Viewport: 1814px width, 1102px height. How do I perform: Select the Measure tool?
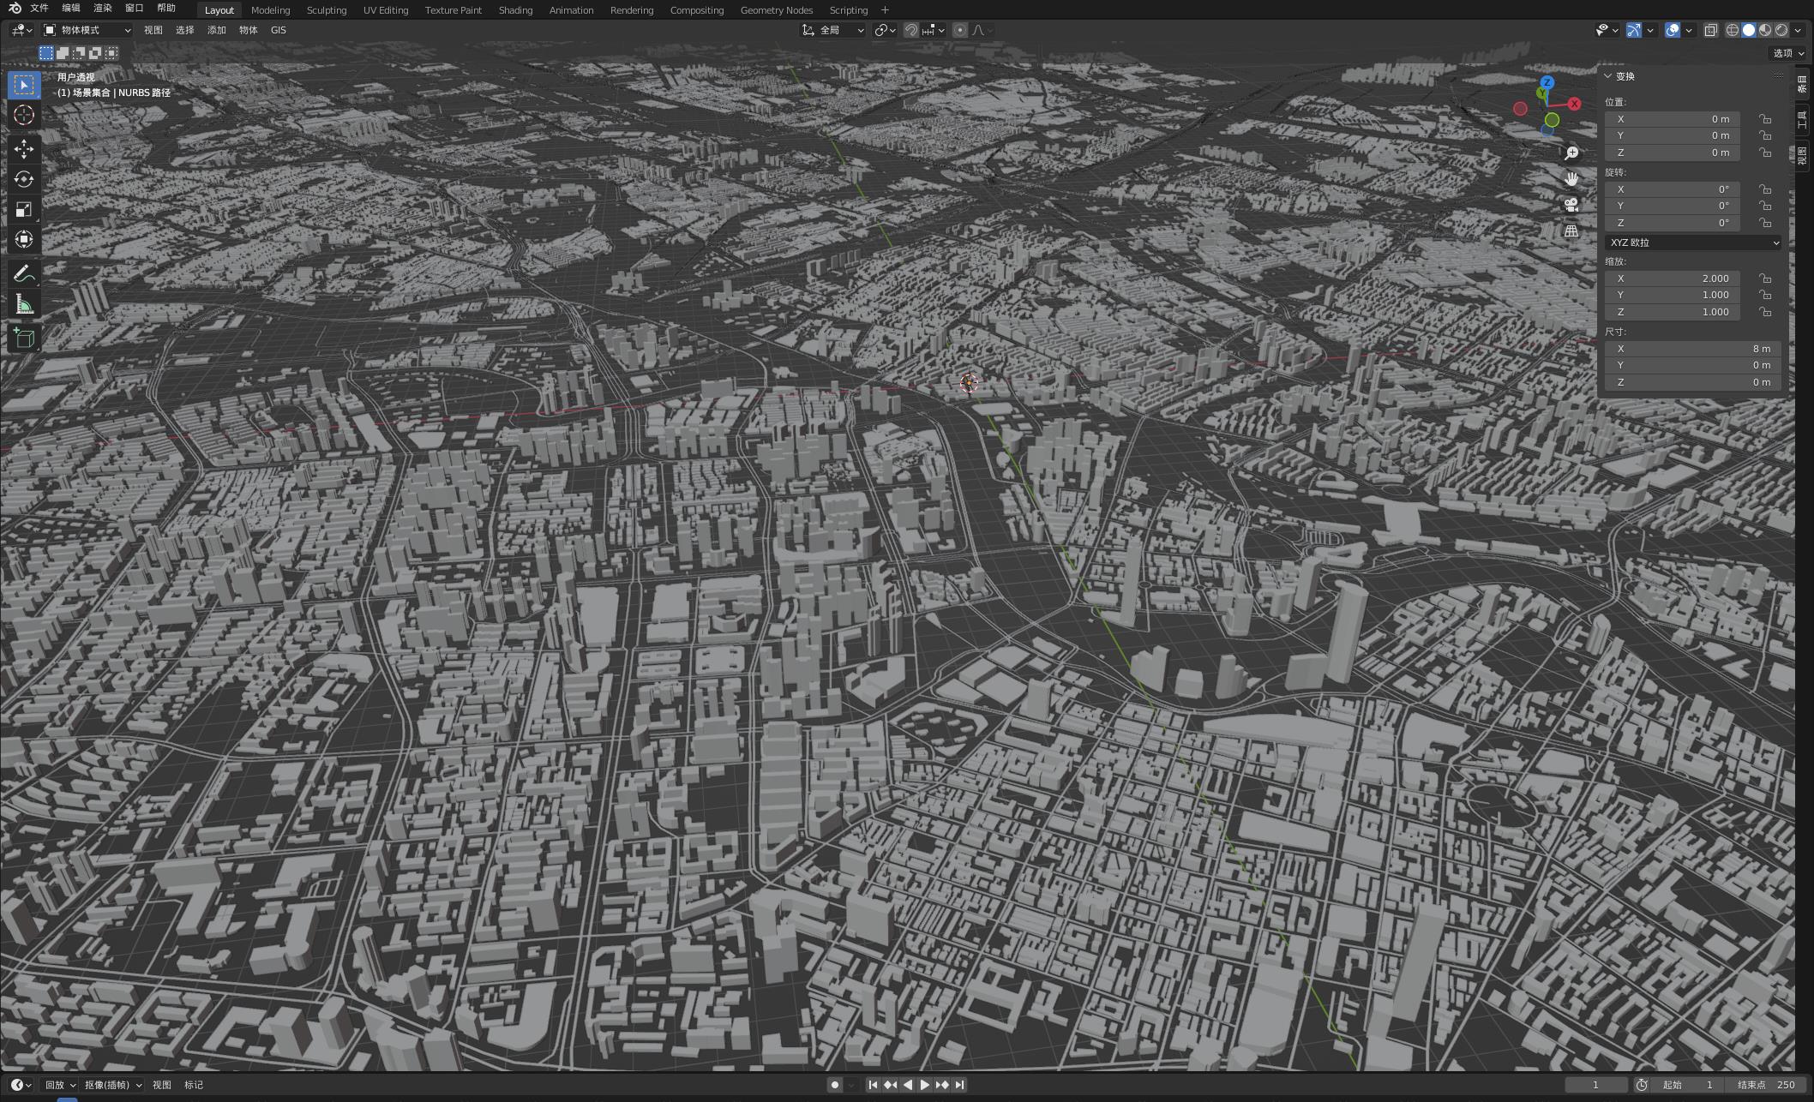[x=24, y=305]
